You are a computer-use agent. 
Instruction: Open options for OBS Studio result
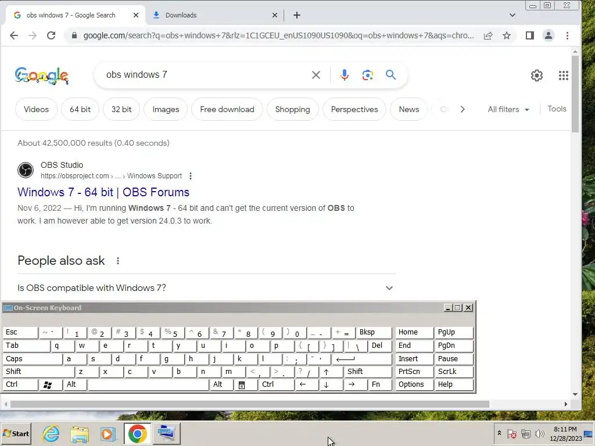click(191, 176)
